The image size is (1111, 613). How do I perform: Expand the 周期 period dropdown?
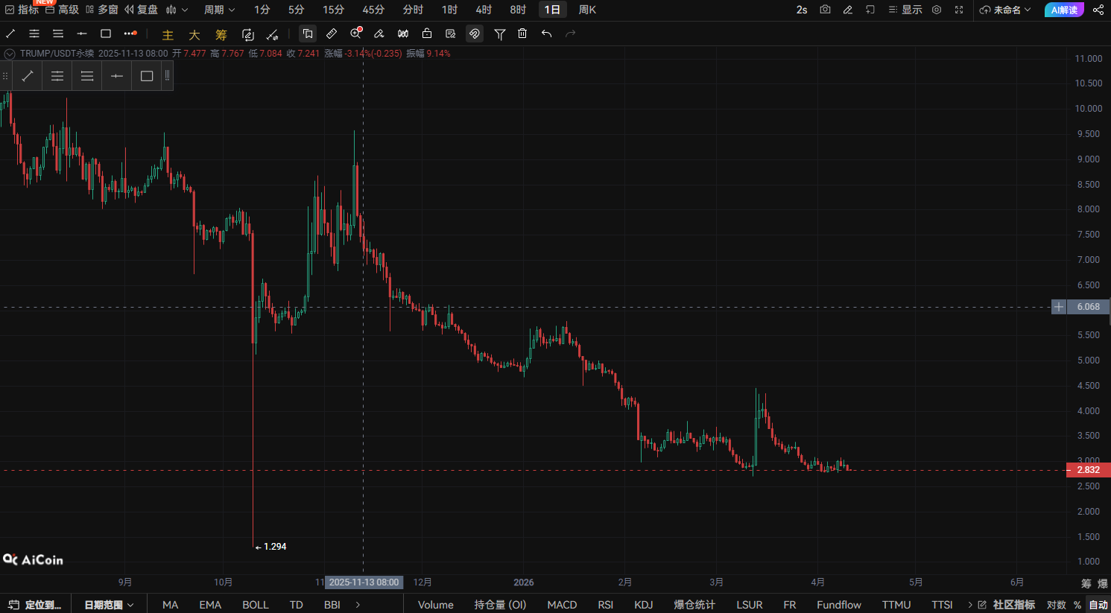pyautogui.click(x=220, y=10)
